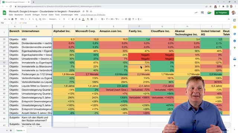Screen dimensions: 238x133
Task: Select the Tabelle sheet tab
Action: (x=20, y=130)
